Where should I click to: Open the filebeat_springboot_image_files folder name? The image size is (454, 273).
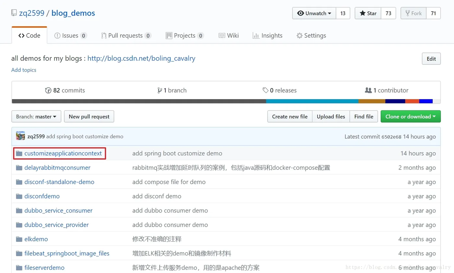tap(67, 254)
